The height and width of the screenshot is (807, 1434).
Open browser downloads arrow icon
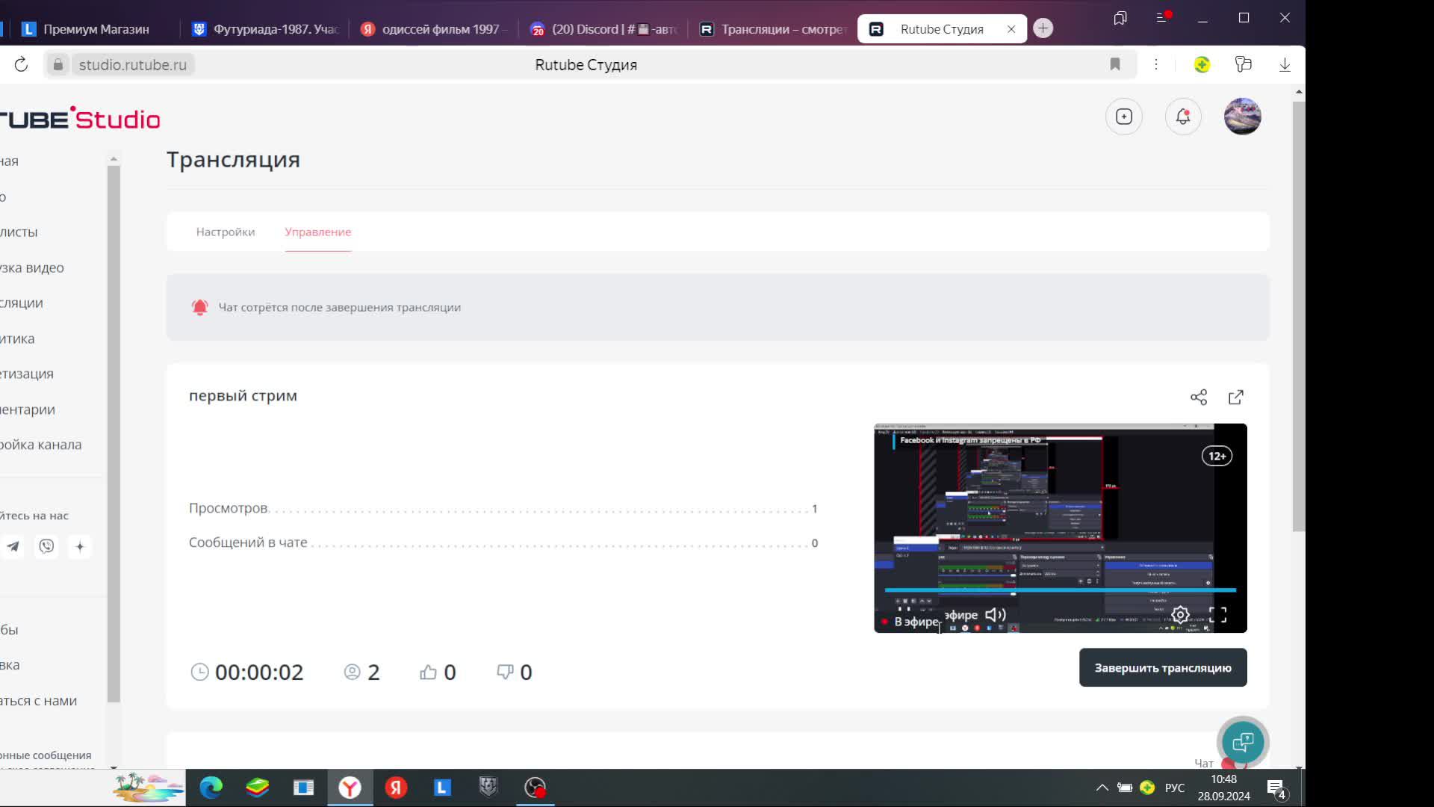click(x=1285, y=65)
